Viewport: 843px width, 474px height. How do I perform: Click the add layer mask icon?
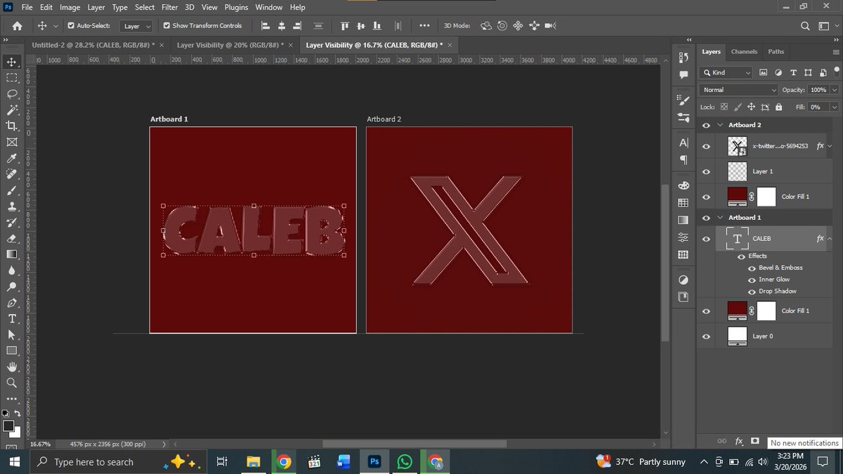755,441
